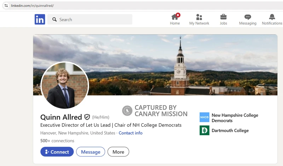
Task: Open the profile cover banner image
Action: coord(155,65)
